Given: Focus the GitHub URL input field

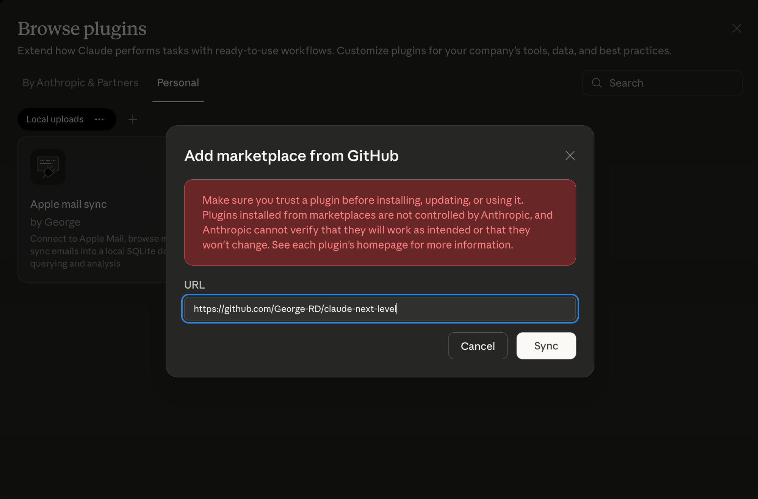Looking at the screenshot, I should 380,308.
